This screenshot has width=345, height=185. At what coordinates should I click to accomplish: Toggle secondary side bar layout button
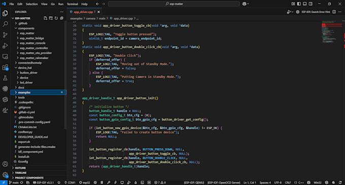(x=310, y=4)
